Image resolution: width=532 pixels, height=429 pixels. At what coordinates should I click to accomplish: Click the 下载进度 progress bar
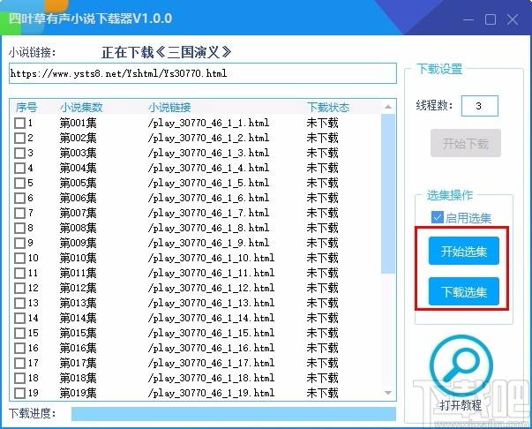point(234,414)
